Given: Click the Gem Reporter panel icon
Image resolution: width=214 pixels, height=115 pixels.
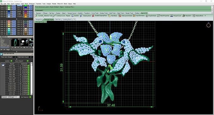Looking at the screenshot, I should pyautogui.click(x=1, y=54).
